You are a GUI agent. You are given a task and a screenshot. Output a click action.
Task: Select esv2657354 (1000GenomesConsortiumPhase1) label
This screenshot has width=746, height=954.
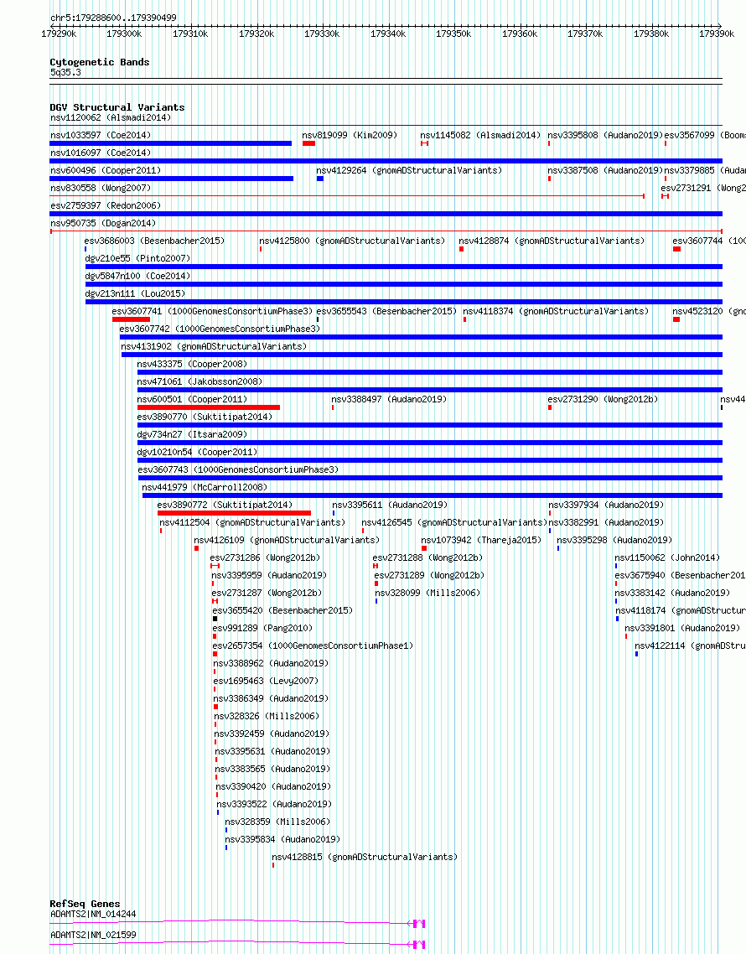click(313, 646)
